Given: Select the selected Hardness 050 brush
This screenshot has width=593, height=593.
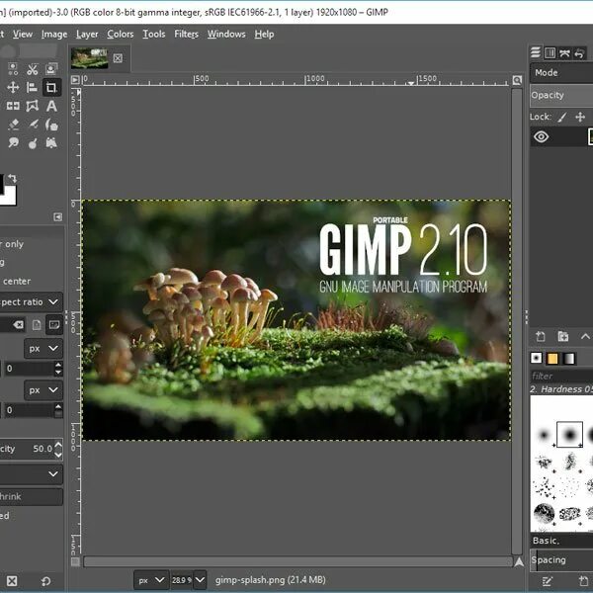Looking at the screenshot, I should point(569,434).
